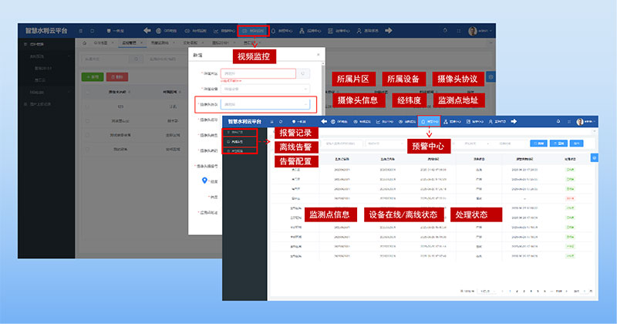Click the notification bell in front window

(x=558, y=121)
